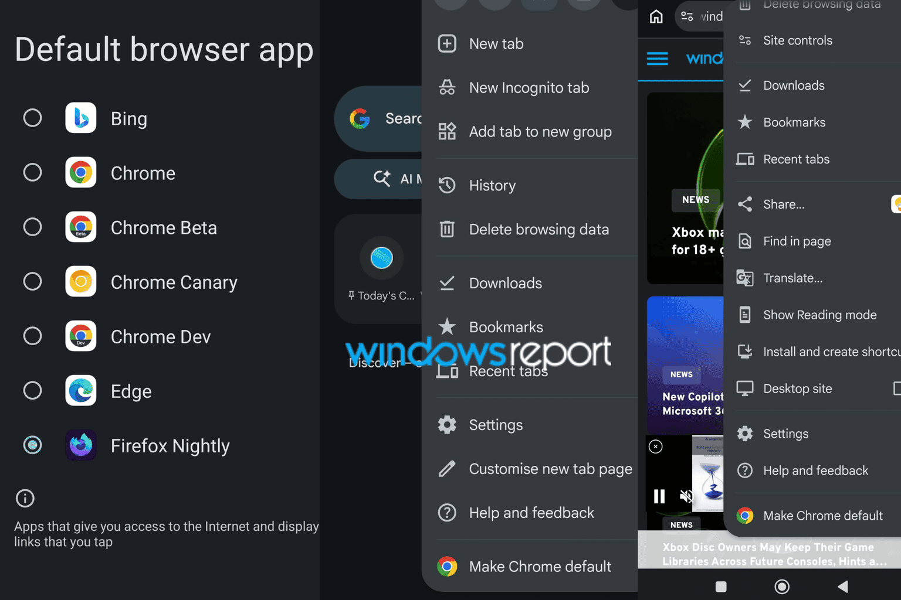Open Settings in the menu below Desktop site
Image resolution: width=901 pixels, height=600 pixels.
[812, 434]
